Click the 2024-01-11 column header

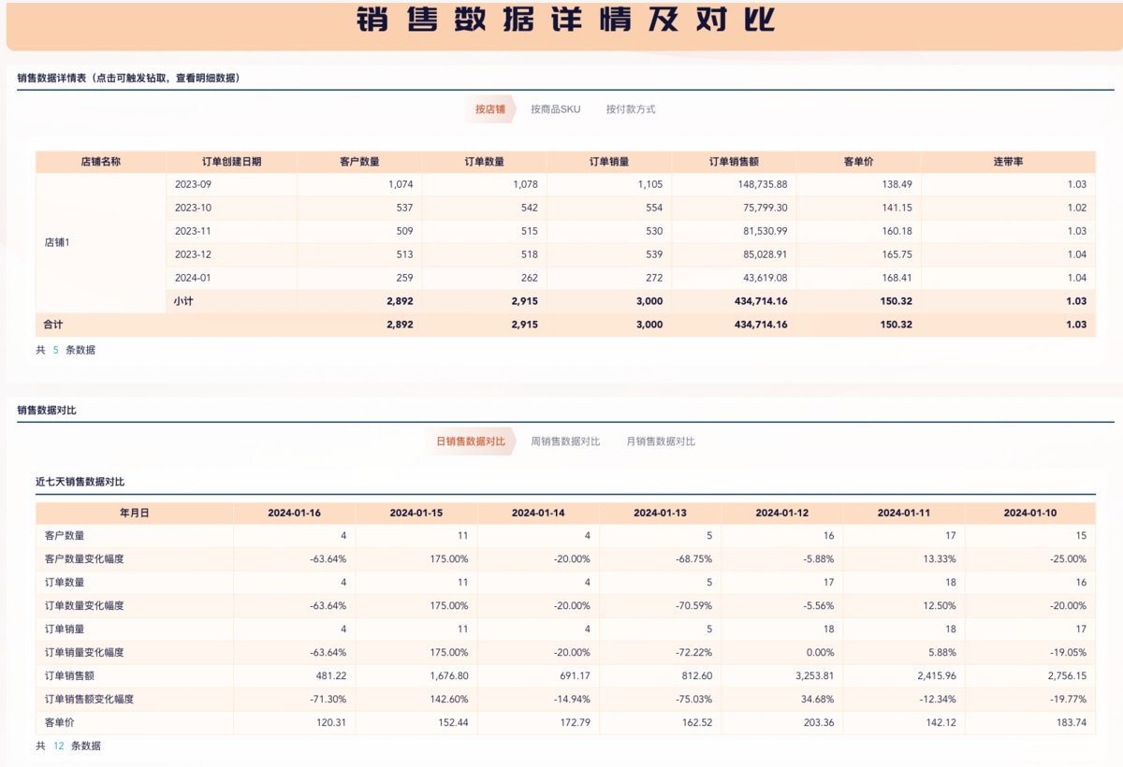point(903,513)
